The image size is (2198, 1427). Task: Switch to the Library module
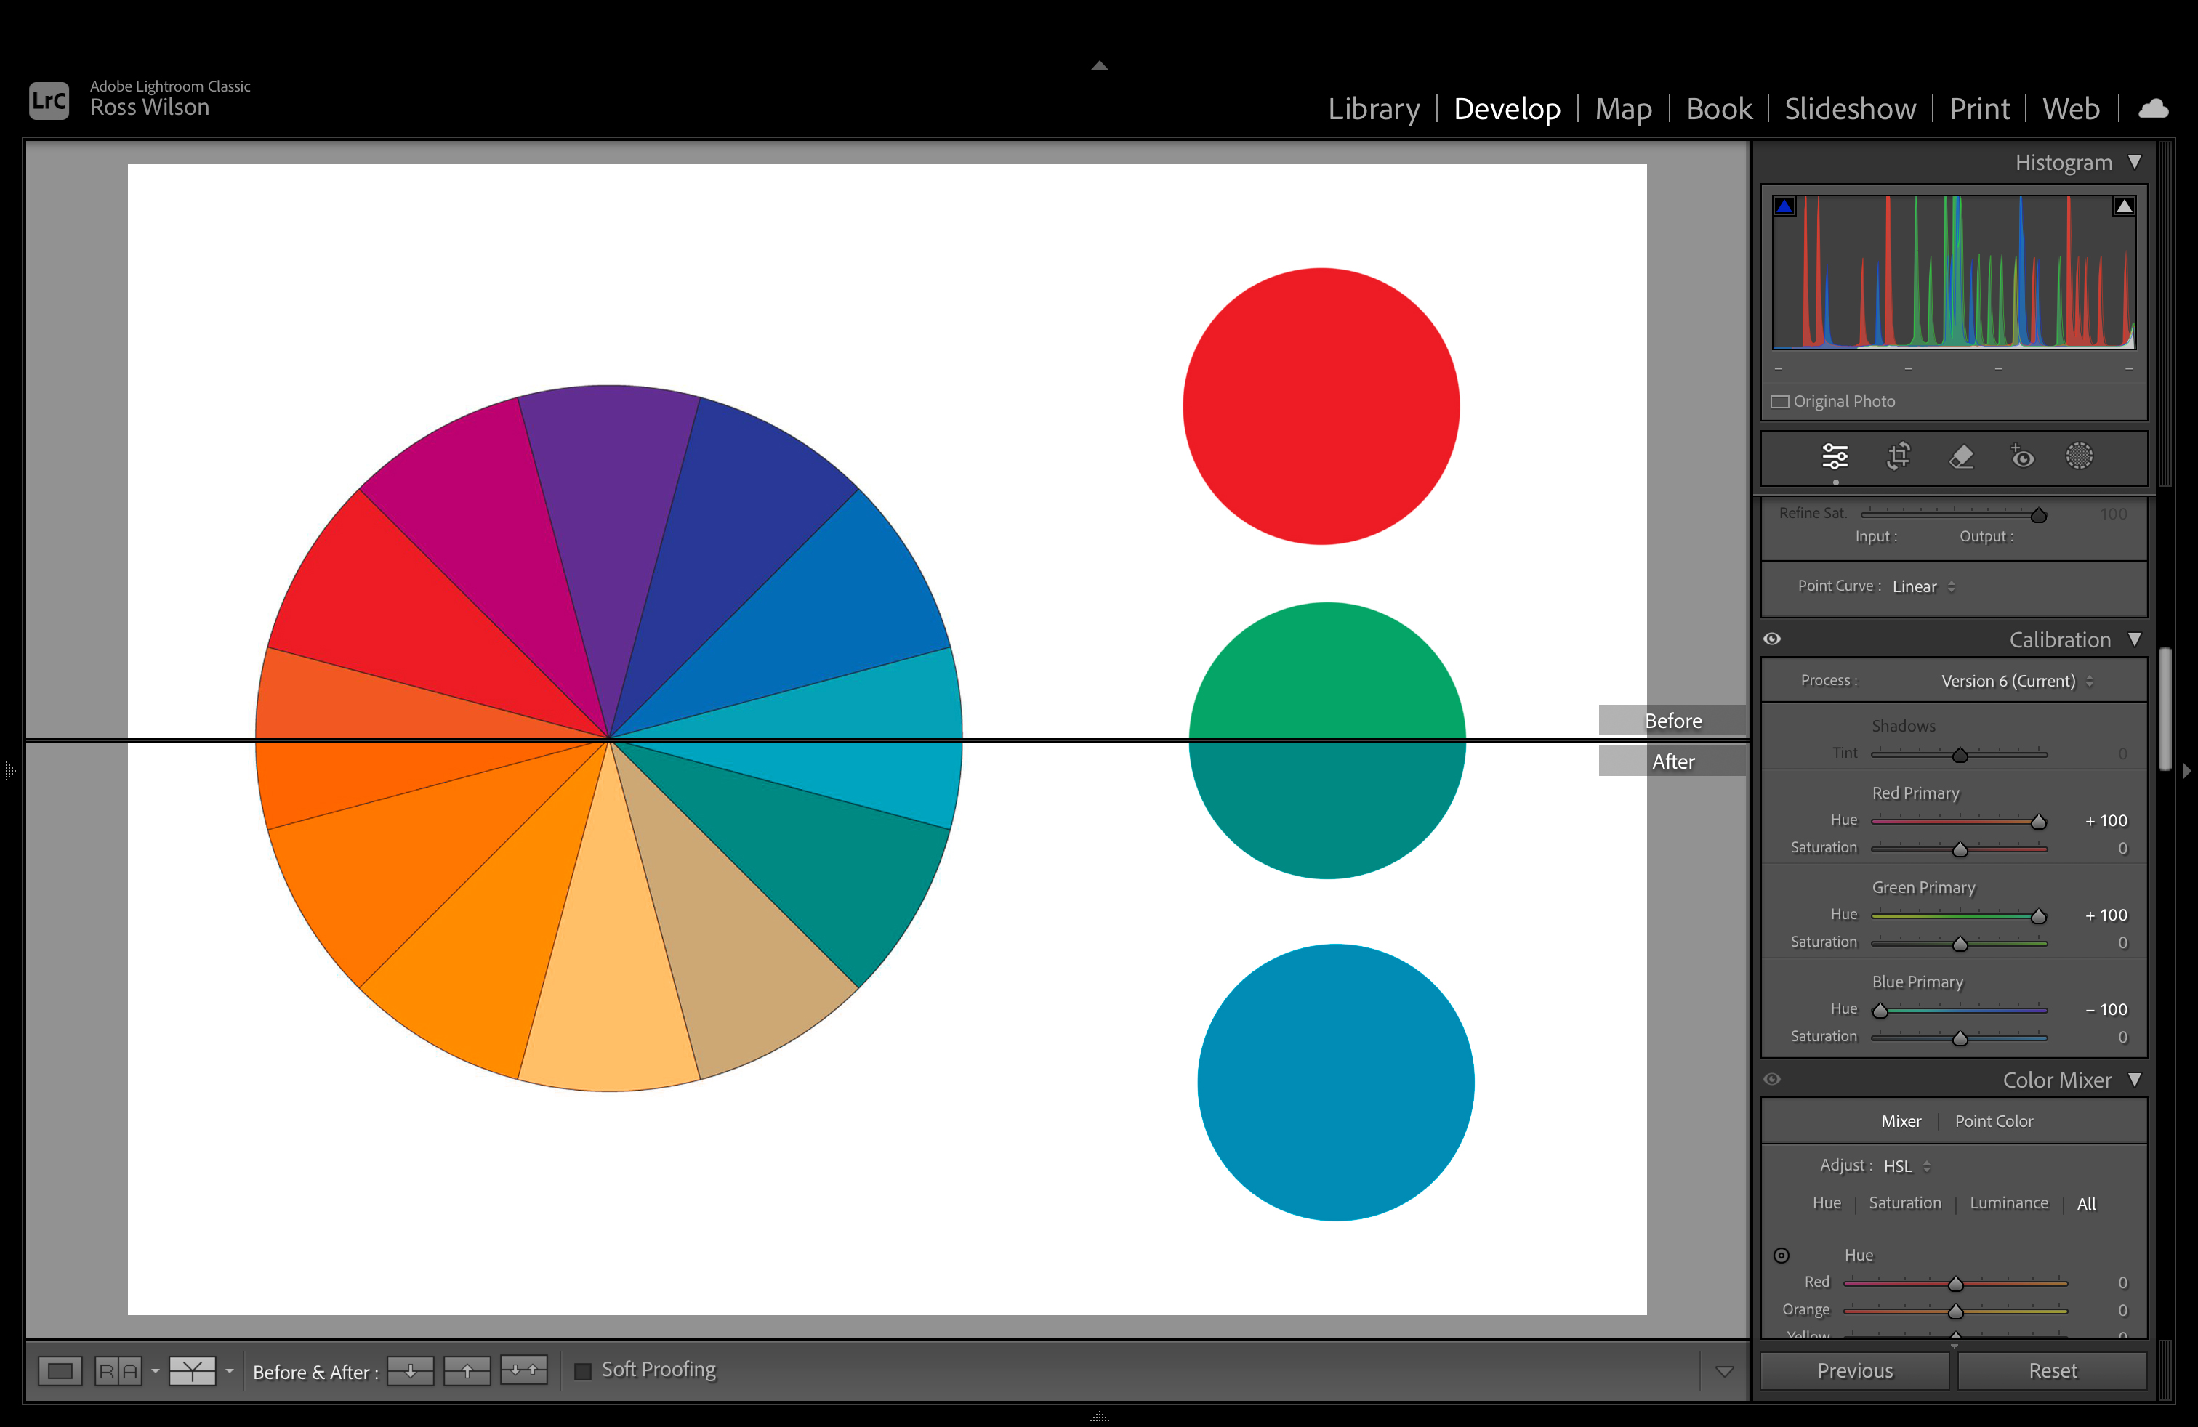[x=1373, y=109]
